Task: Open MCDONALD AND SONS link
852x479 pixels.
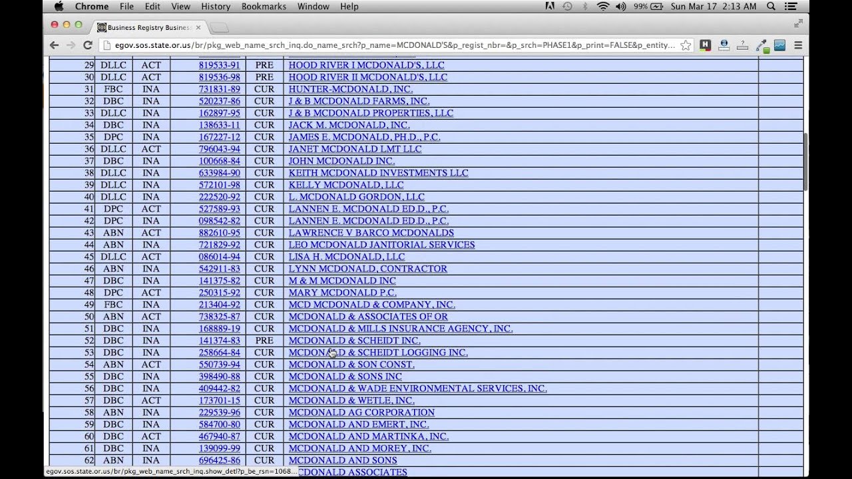Action: click(343, 460)
